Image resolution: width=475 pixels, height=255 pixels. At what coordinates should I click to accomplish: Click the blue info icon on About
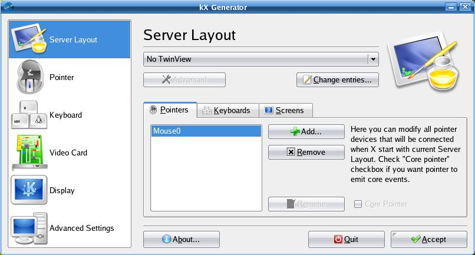tap(167, 239)
